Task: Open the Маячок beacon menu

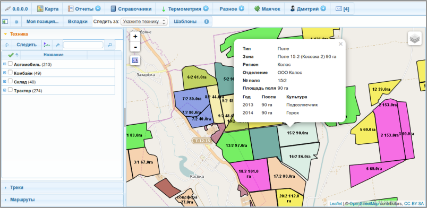Action: tap(267, 8)
